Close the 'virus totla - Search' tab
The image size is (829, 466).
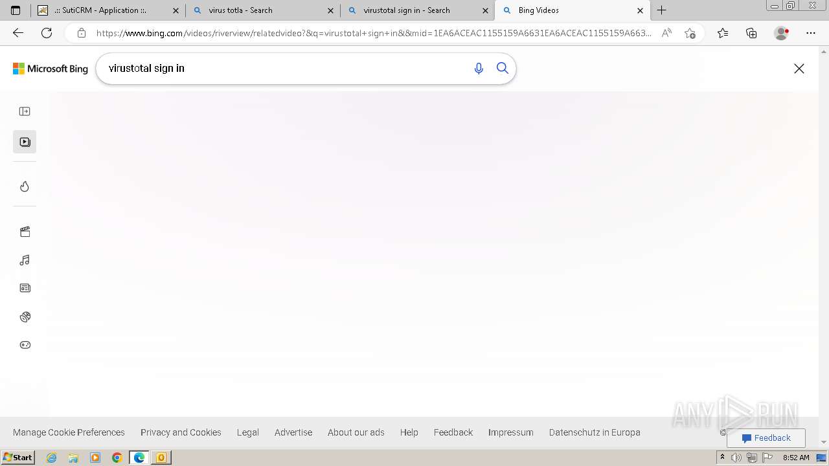click(x=330, y=10)
